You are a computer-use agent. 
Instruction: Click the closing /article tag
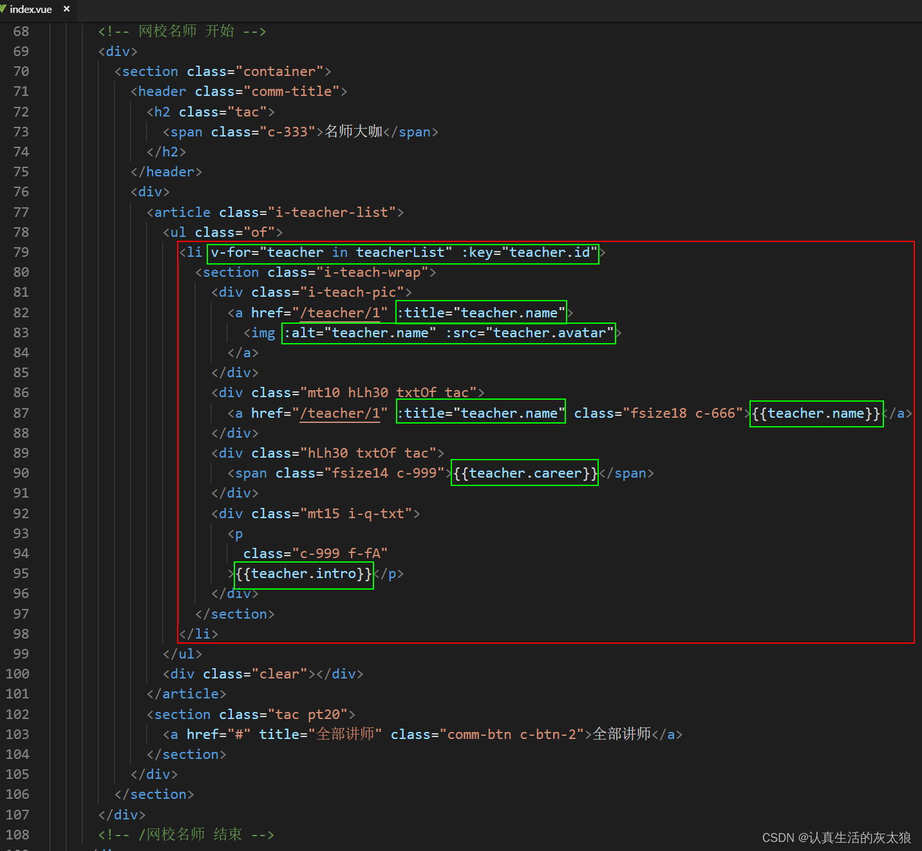187,694
